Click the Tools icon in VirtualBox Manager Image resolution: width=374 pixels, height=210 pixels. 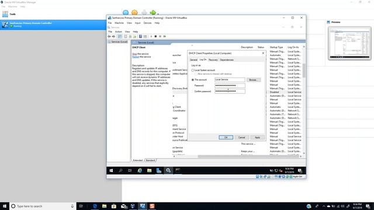point(5,14)
